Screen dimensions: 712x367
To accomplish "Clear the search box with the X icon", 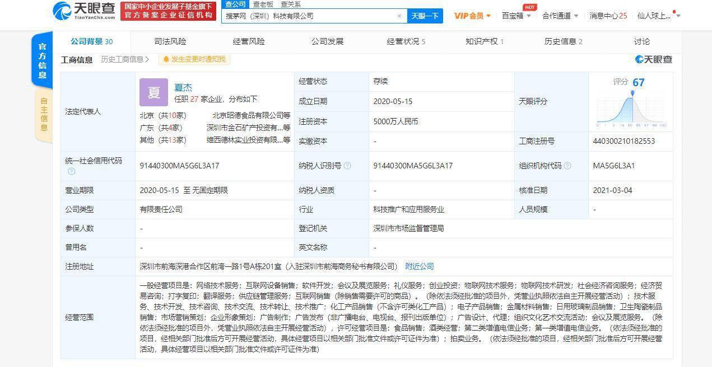I will (399, 16).
